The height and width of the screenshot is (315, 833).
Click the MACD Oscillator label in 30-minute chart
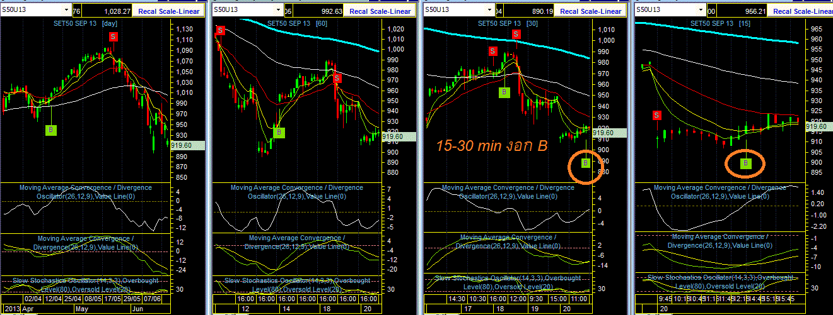(508, 192)
